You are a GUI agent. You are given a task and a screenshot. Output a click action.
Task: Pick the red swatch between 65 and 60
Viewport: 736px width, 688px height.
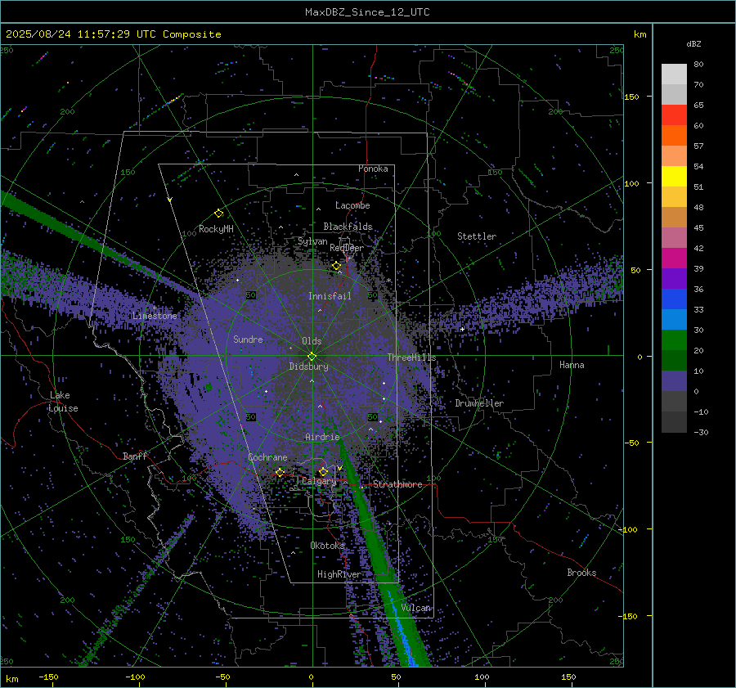coord(674,115)
